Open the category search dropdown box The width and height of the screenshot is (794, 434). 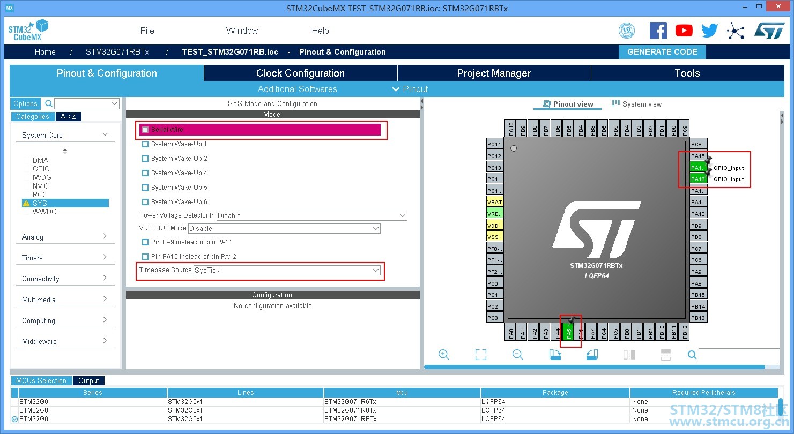click(86, 103)
